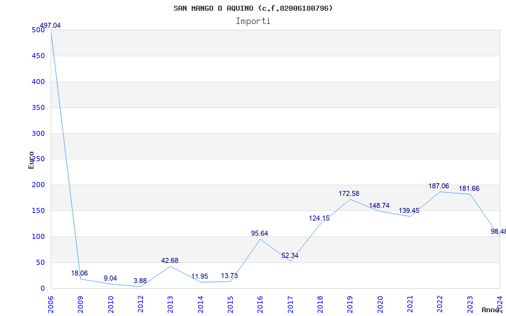Click the 2022 x-axis year label

pos(440,302)
